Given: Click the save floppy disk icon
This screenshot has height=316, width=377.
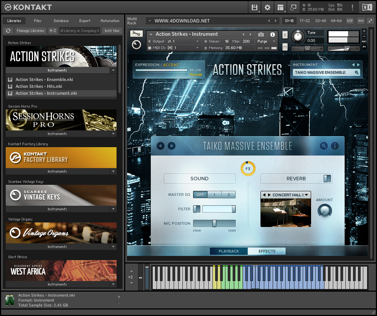Looking at the screenshot, I should [254, 7].
